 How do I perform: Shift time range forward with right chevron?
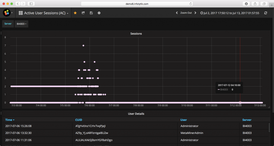(195, 13)
